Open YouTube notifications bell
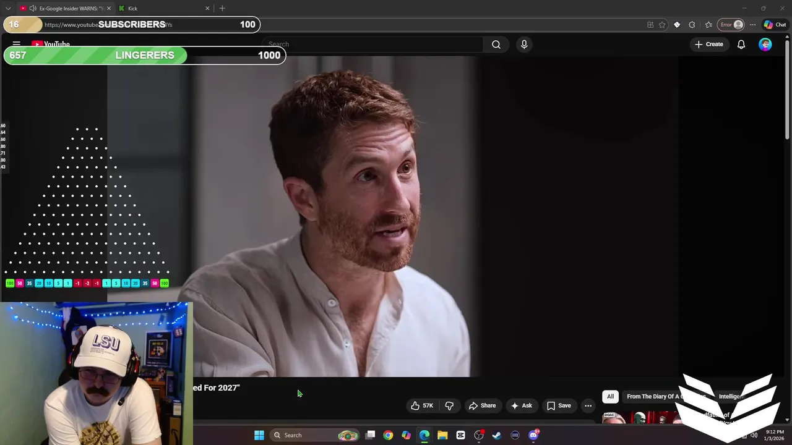 (x=741, y=44)
